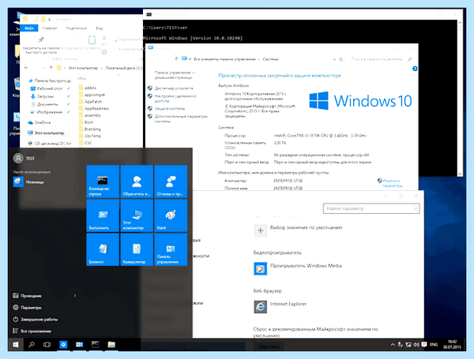474x359 pixels.
Task: Select the addins folder in Explorer
Action: [x=88, y=88]
